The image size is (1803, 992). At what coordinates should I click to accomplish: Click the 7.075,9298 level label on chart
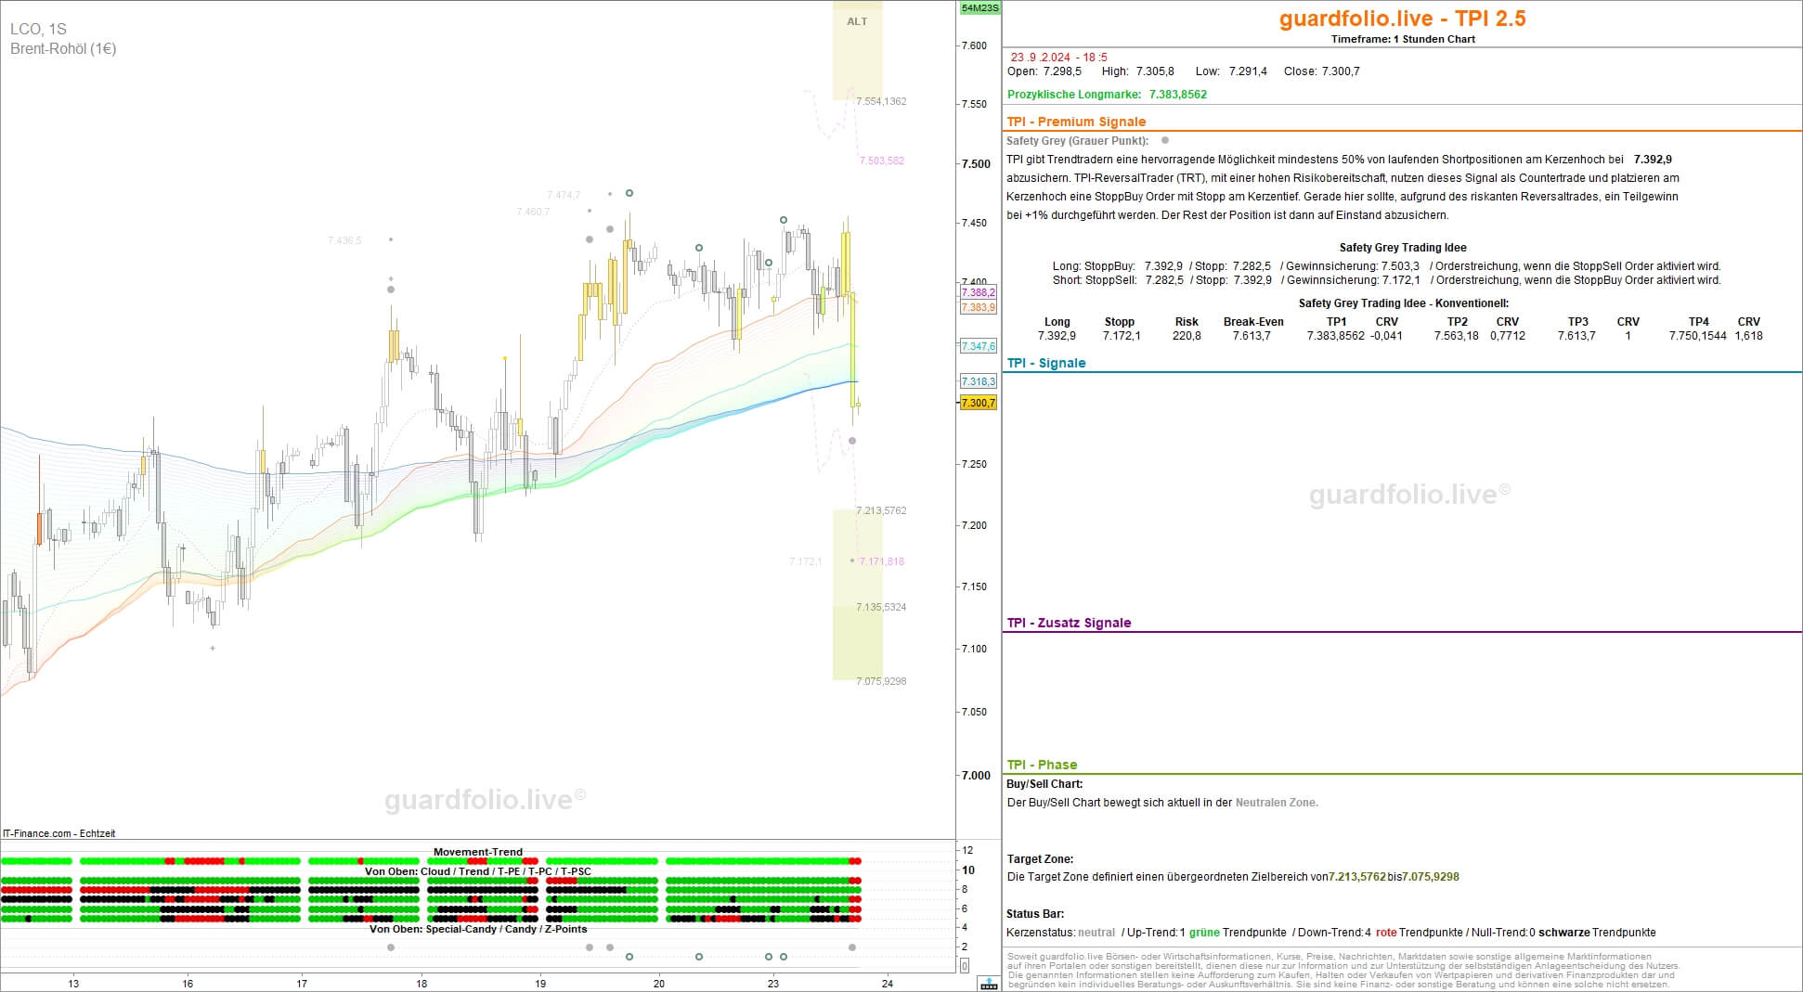click(x=881, y=681)
